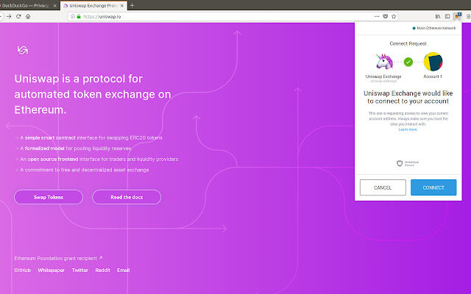Image resolution: width=471 pixels, height=294 pixels.
Task: Click the green padlock security icon
Action: tap(79, 16)
